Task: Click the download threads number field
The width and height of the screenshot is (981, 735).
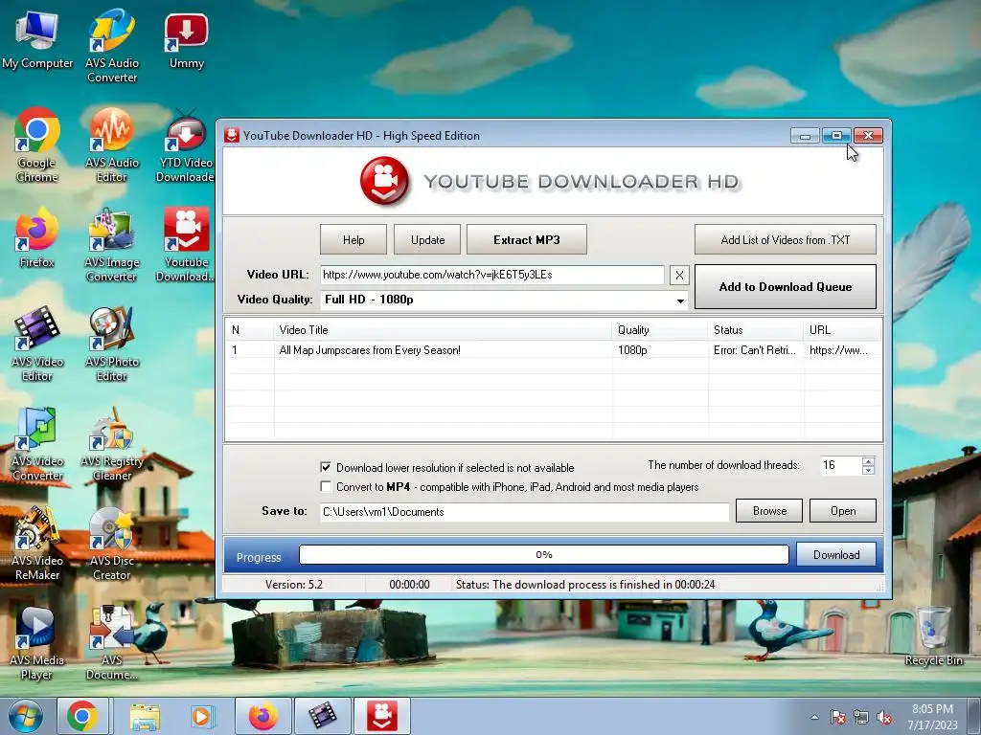Action: 840,466
